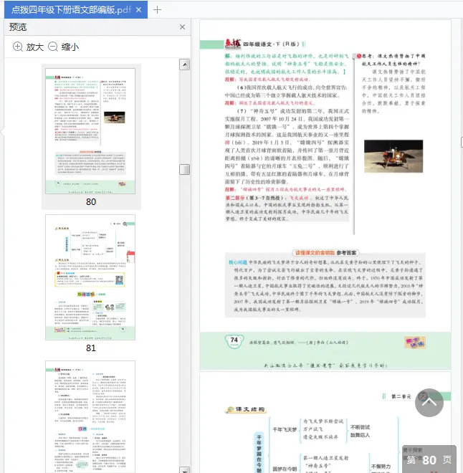463x473 pixels.
Task: Click the 放大 magnifier plus icon
Action: click(18, 47)
